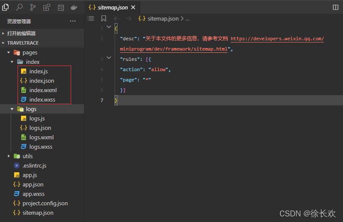Place cursor at closing brace on line 7
Viewport: 343px width, 222px height.
pyautogui.click(x=116, y=100)
